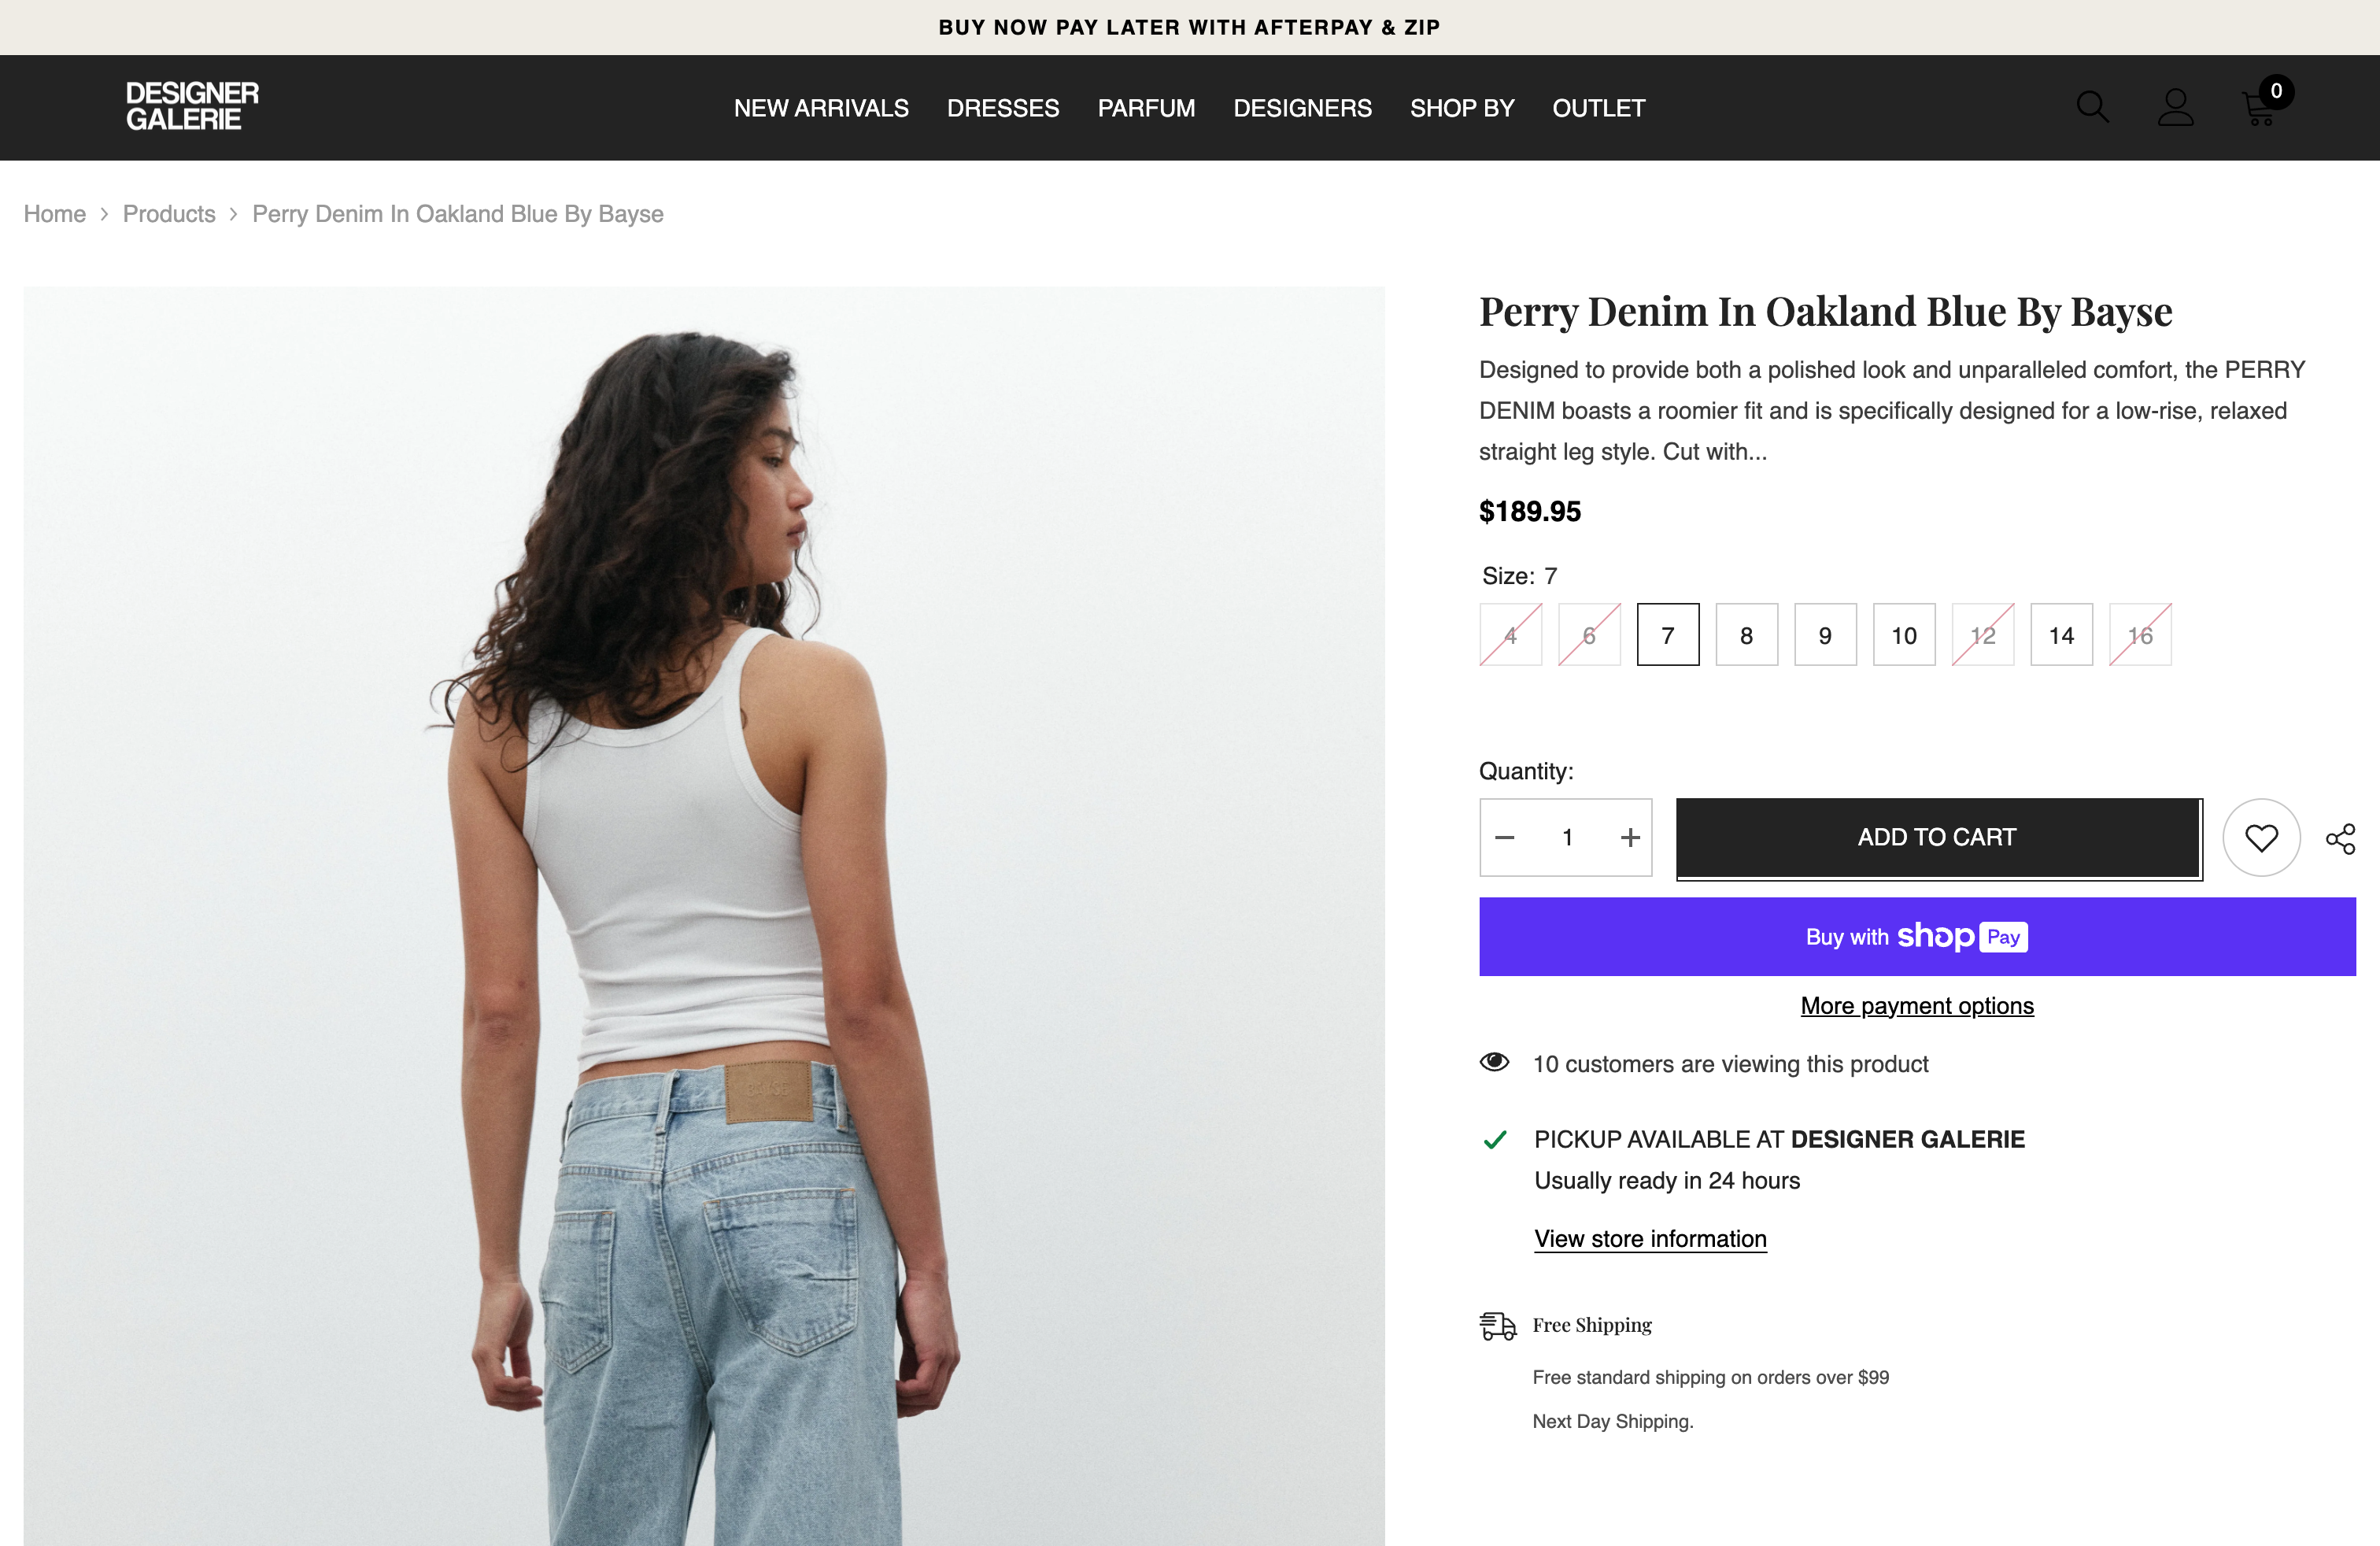The height and width of the screenshot is (1546, 2380).
Task: Add product to wishlist with heart icon
Action: (2261, 838)
